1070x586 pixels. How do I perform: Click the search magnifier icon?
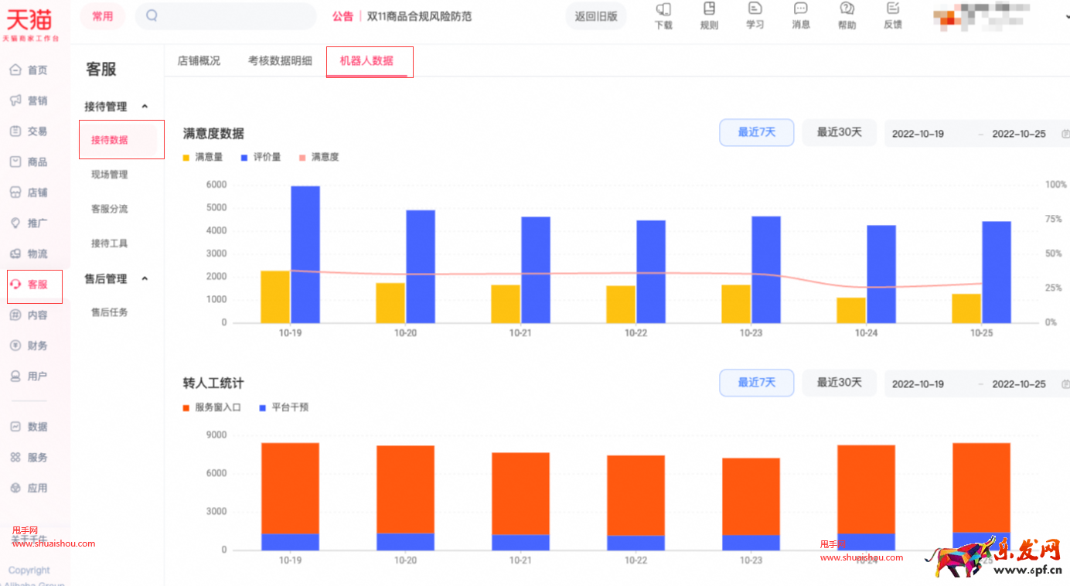(x=152, y=15)
